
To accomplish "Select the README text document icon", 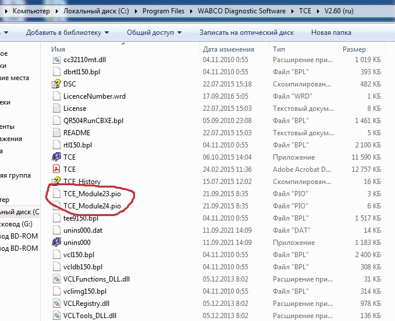I will coord(56,133).
